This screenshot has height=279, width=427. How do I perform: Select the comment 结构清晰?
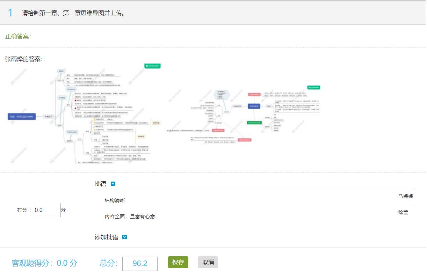click(115, 200)
